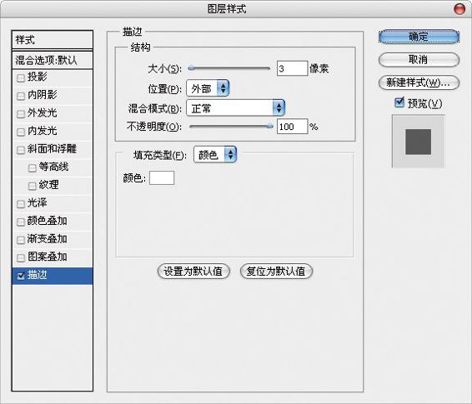The height and width of the screenshot is (404, 472).
Task: Open the white stroke color swatch
Action: point(162,178)
